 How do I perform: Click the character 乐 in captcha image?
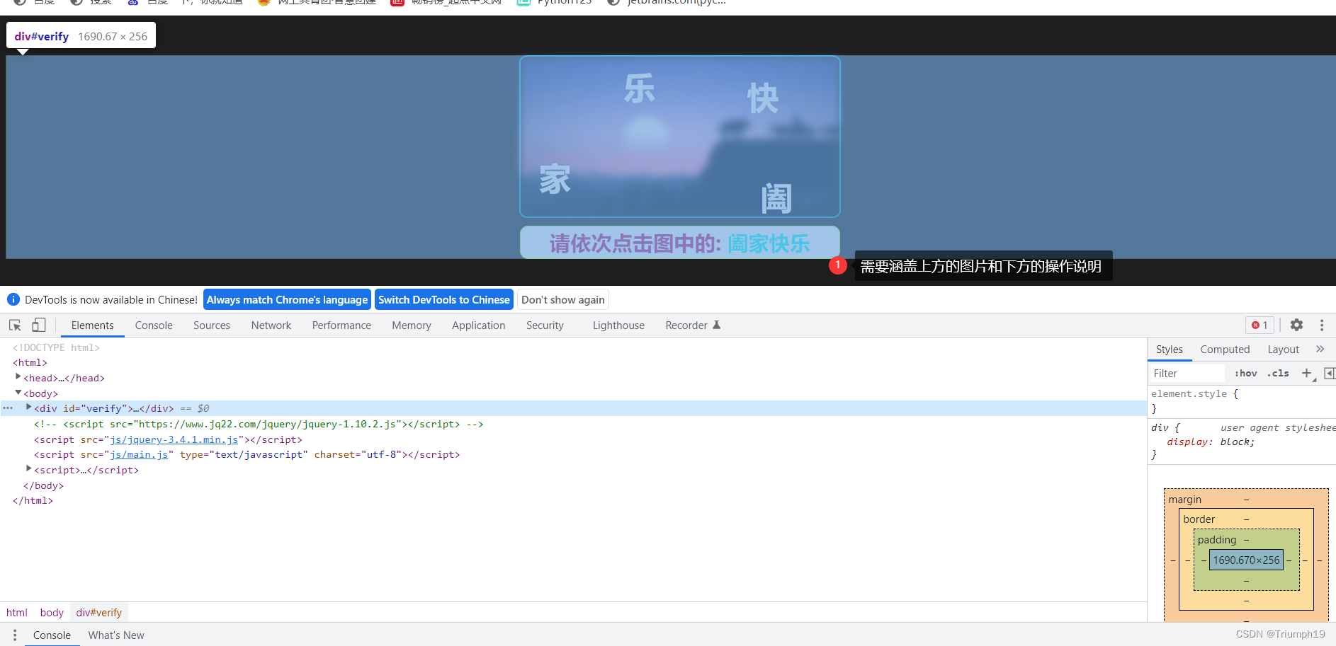point(639,89)
